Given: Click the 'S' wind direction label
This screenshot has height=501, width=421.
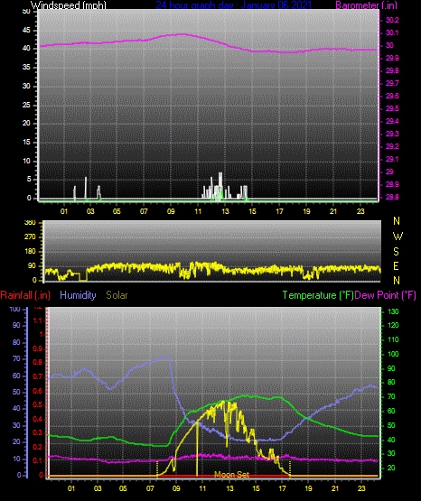Looking at the screenshot, I should pyautogui.click(x=396, y=252).
